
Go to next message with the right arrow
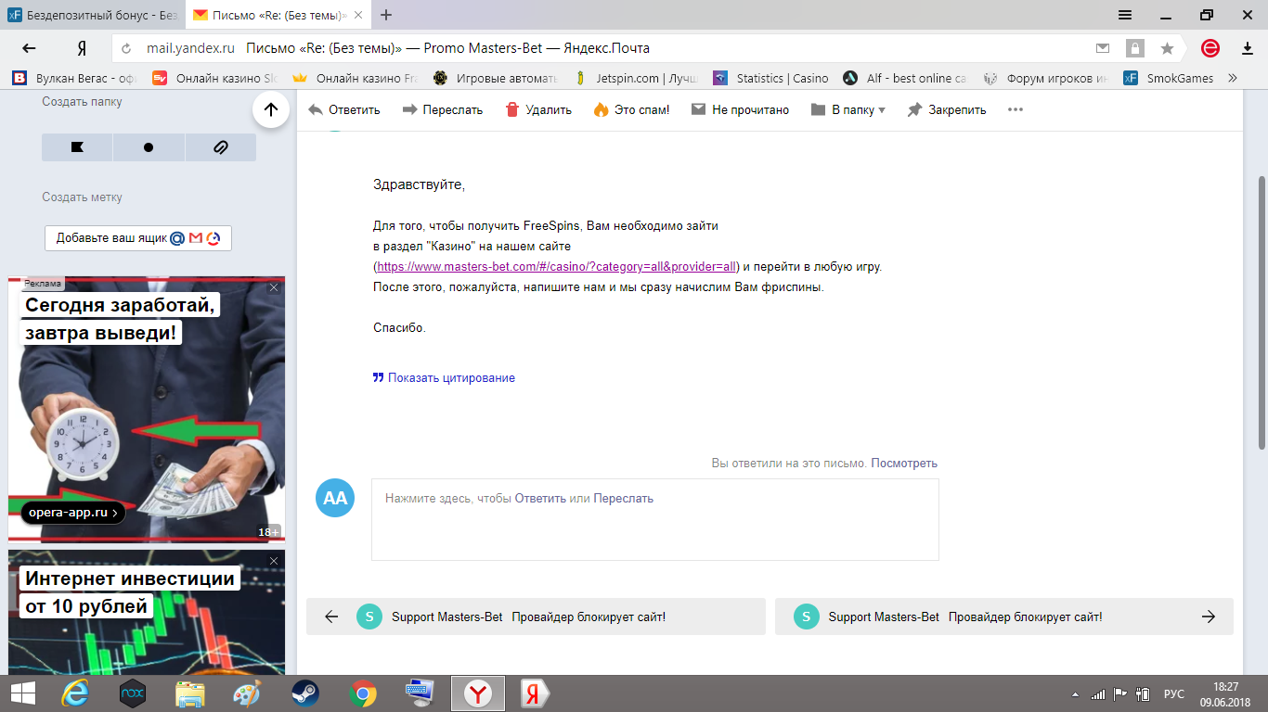click(x=1209, y=617)
